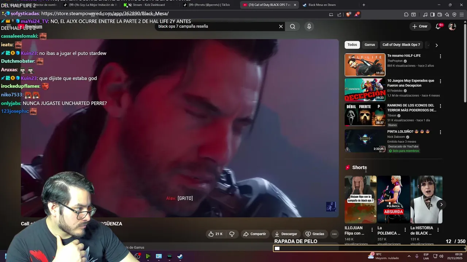Open options for PINTA LOLSIÑO video
This screenshot has height=262, width=467.
[440, 132]
